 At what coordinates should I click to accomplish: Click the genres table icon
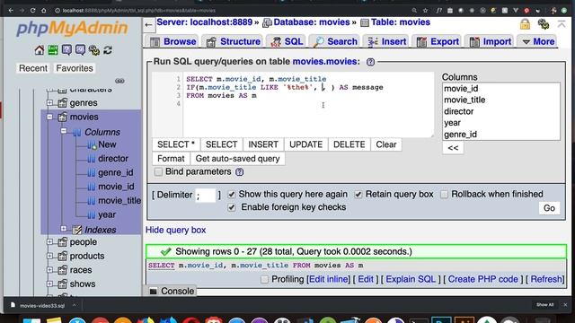(63, 103)
